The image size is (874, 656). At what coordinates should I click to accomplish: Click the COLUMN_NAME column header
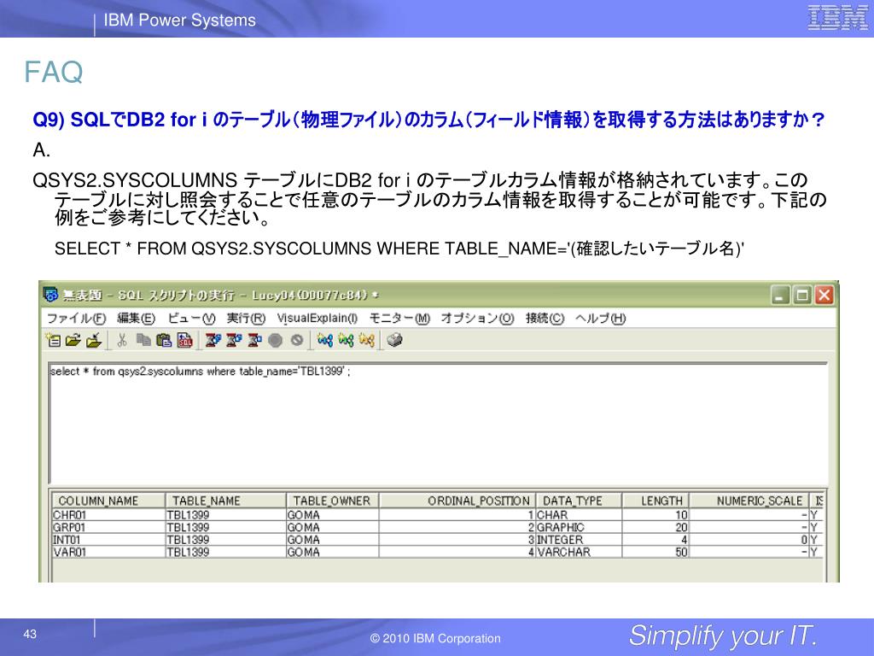108,501
